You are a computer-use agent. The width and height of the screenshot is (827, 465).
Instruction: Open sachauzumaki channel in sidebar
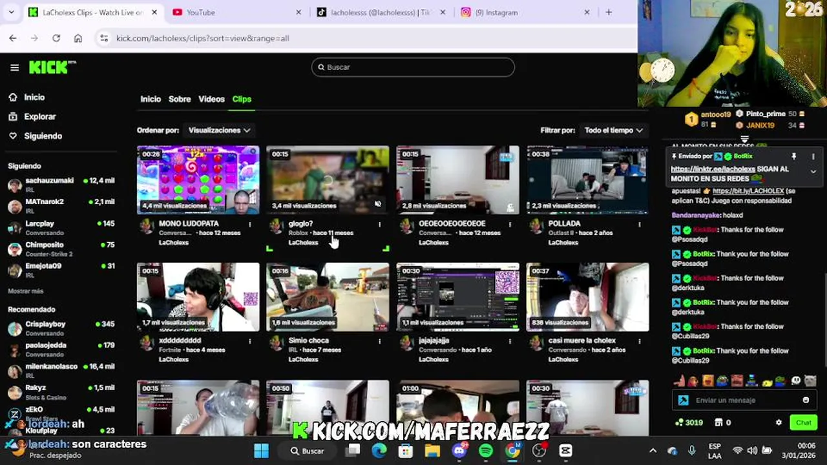click(61, 184)
